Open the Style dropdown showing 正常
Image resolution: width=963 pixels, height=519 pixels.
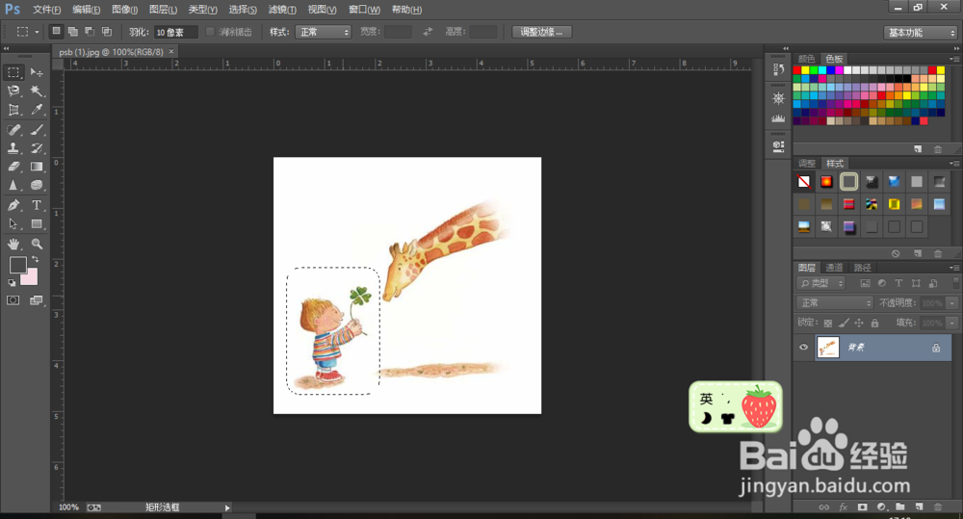point(323,32)
